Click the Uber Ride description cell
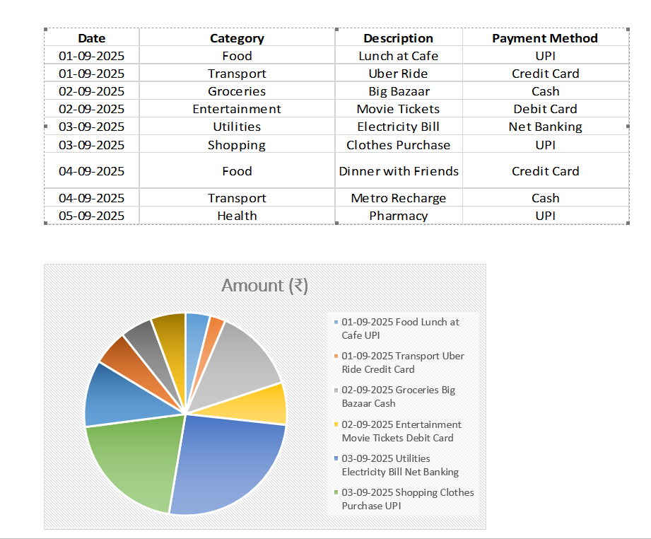The image size is (651, 539). [399, 73]
